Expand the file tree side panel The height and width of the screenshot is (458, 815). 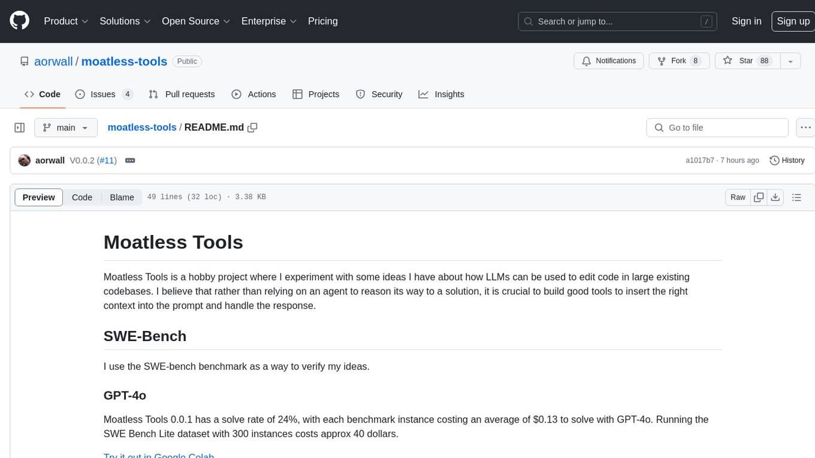click(19, 128)
